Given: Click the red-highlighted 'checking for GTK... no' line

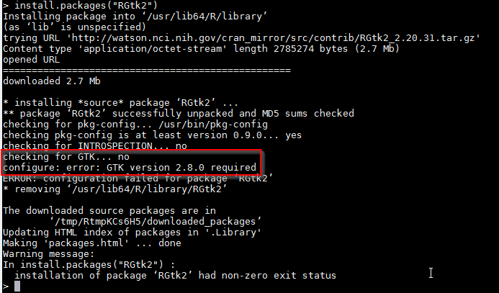Looking at the screenshot, I should pyautogui.click(x=66, y=156).
